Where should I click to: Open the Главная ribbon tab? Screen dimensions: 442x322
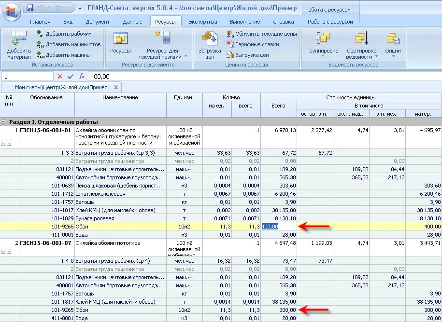(40, 22)
